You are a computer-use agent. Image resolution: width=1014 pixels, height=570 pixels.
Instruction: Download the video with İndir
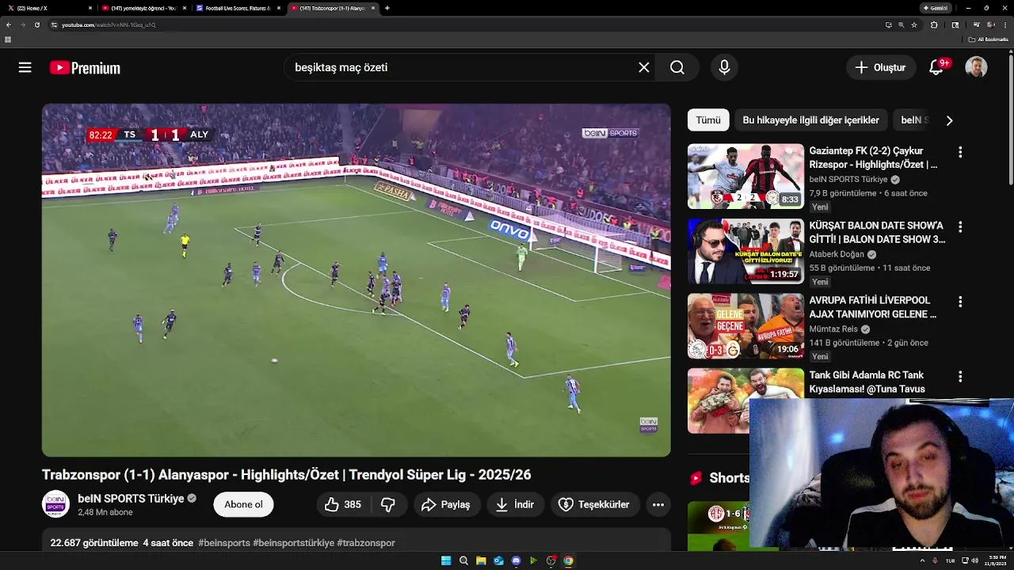515,504
